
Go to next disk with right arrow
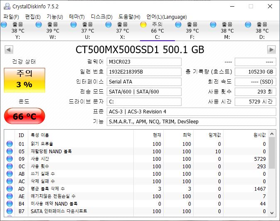[x=271, y=49]
